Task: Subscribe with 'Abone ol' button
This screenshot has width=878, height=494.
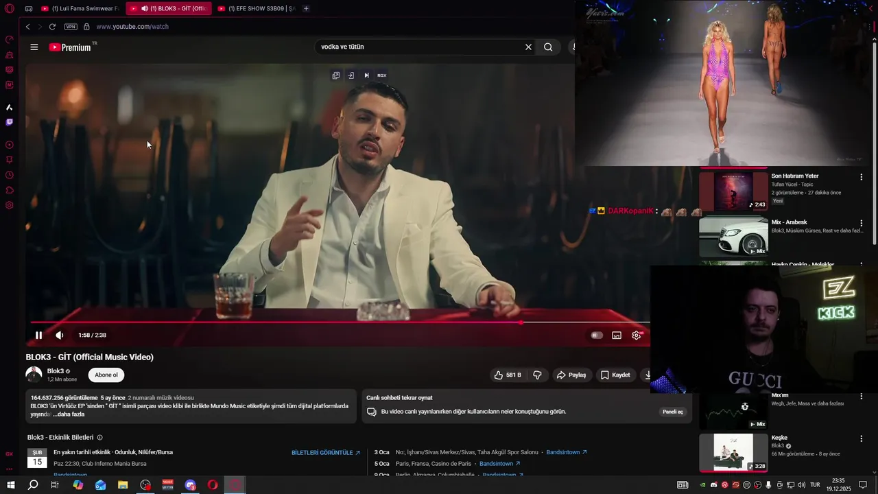Action: [106, 375]
